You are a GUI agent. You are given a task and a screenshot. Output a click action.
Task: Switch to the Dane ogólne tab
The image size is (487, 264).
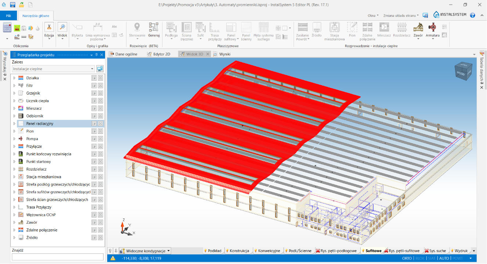click(123, 54)
